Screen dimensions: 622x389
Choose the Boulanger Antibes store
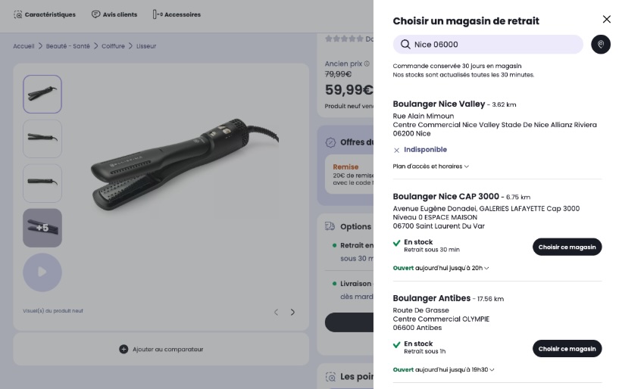(x=567, y=348)
